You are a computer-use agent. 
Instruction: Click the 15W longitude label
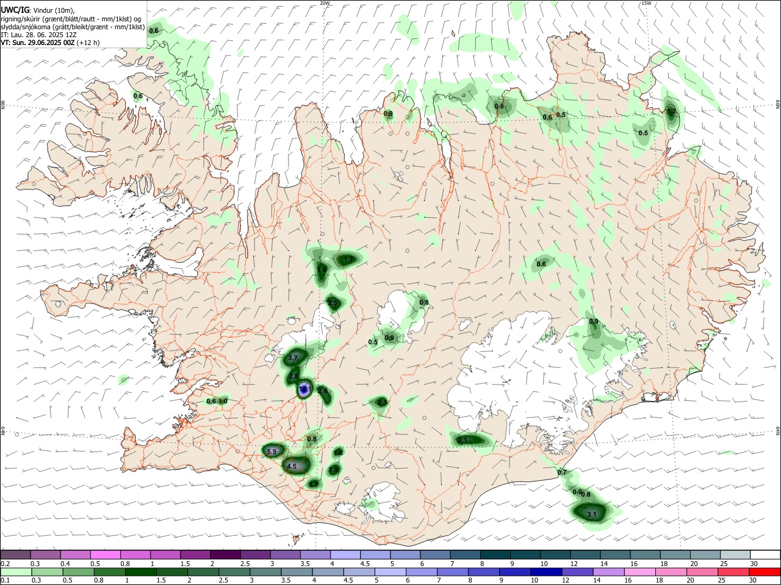click(x=646, y=3)
